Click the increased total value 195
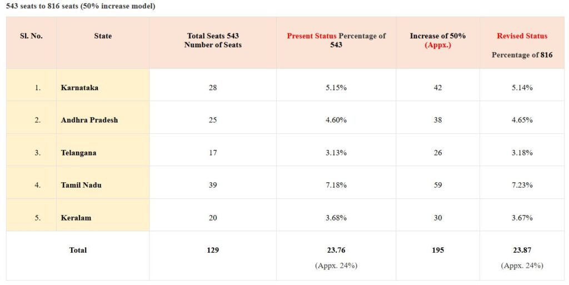 tap(438, 250)
